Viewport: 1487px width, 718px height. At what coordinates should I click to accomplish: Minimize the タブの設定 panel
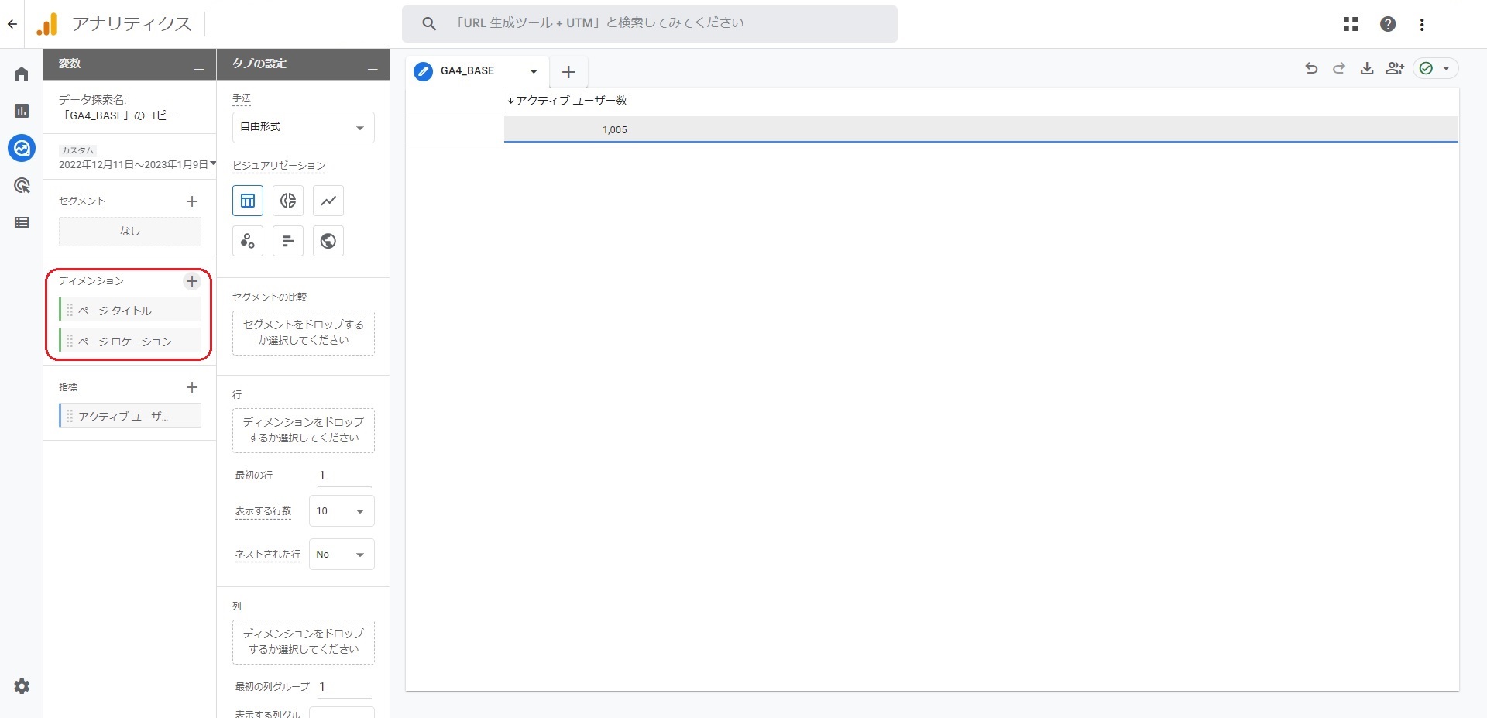[373, 70]
